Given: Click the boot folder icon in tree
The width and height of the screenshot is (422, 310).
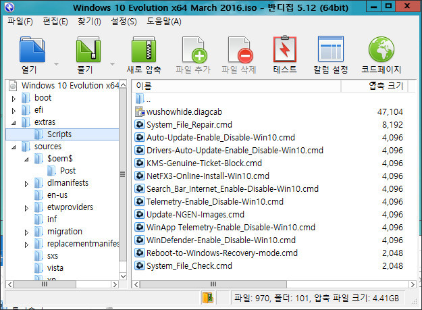Looking at the screenshot, I should [x=26, y=98].
